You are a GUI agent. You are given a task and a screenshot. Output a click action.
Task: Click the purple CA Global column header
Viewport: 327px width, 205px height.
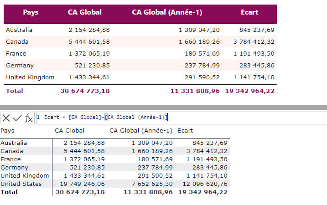(x=84, y=12)
